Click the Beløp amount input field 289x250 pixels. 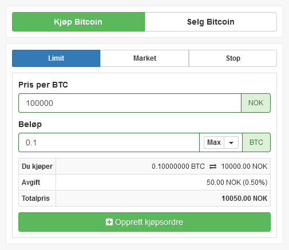109,142
